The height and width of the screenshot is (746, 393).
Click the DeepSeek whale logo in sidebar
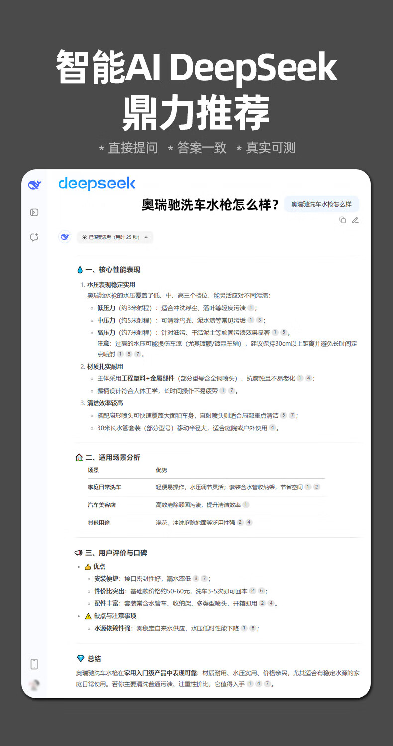34,185
